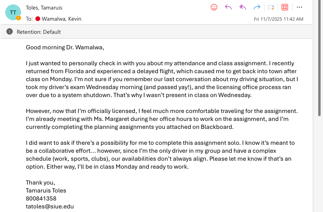The image size is (323, 212).
Task: Click the message date Fri 11/7/2025
Action: [x=278, y=19]
